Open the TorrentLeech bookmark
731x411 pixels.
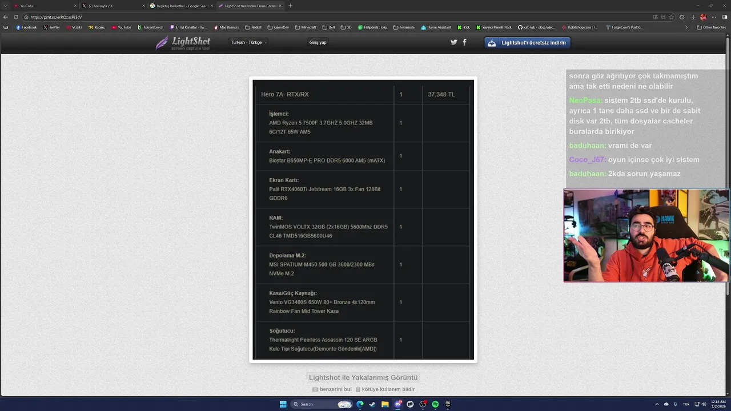coord(150,27)
